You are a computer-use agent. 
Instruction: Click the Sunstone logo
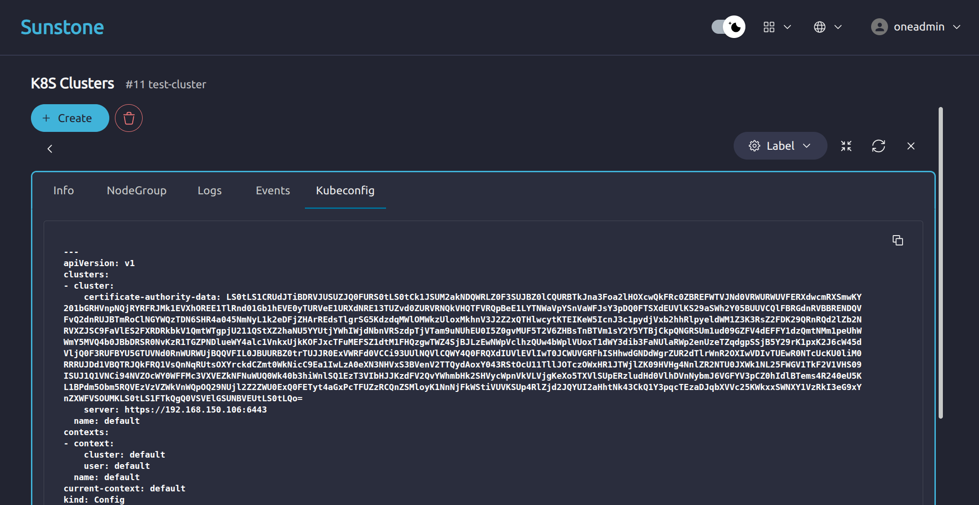(62, 27)
